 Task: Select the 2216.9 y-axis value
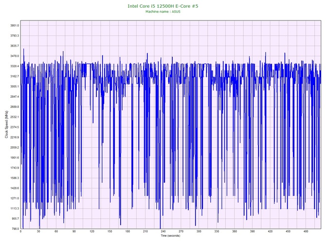(15, 138)
